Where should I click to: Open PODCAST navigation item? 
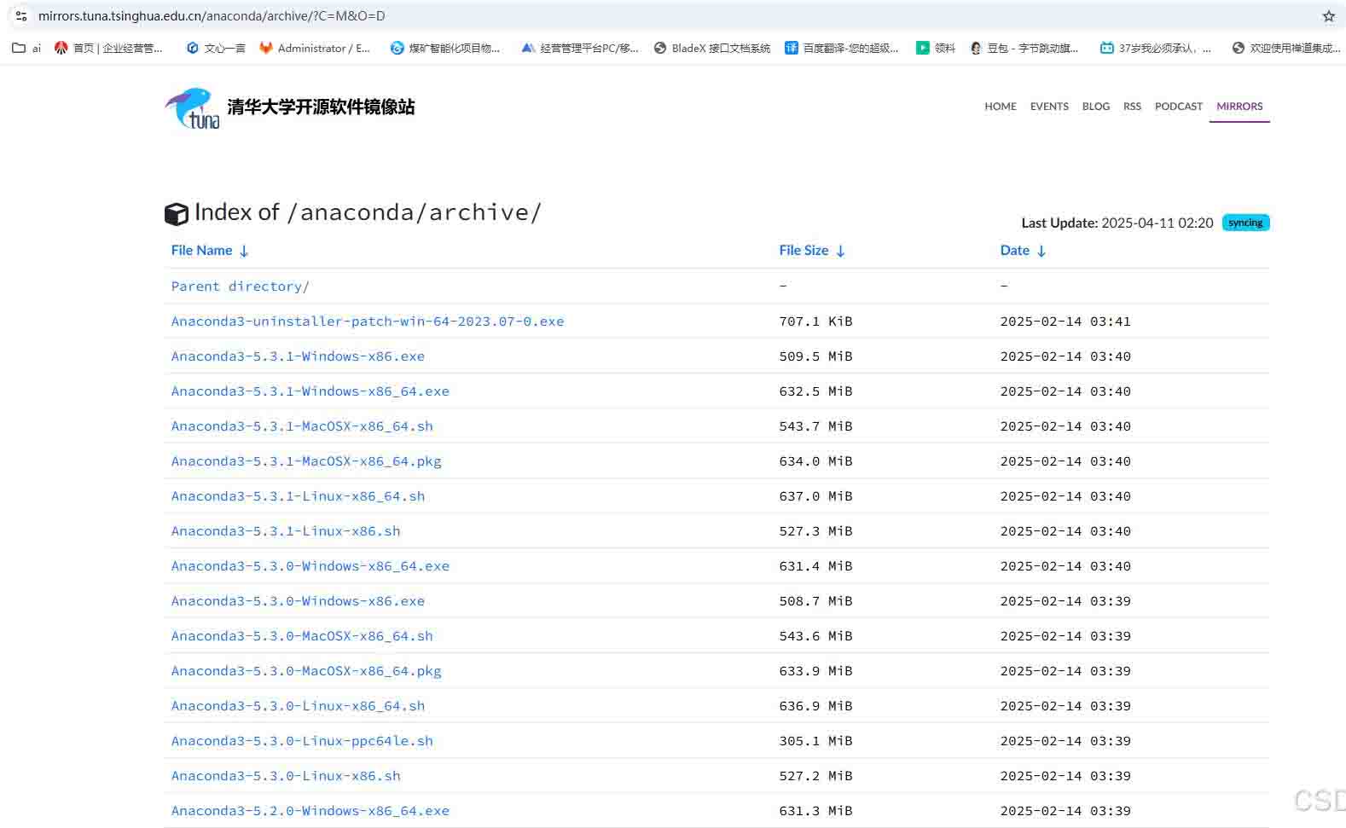point(1179,107)
